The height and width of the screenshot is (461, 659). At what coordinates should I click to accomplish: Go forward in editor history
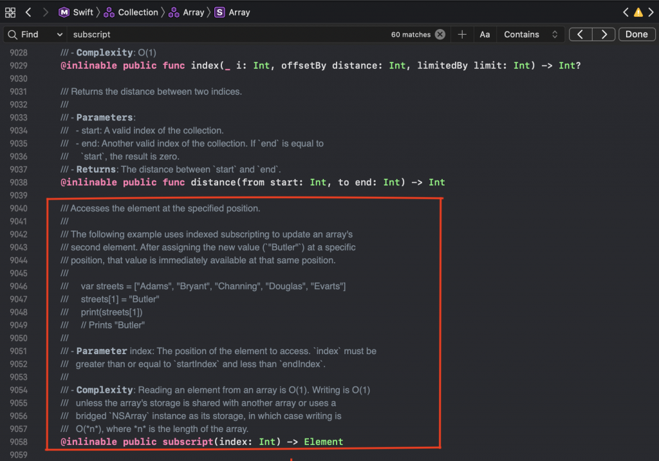[46, 12]
